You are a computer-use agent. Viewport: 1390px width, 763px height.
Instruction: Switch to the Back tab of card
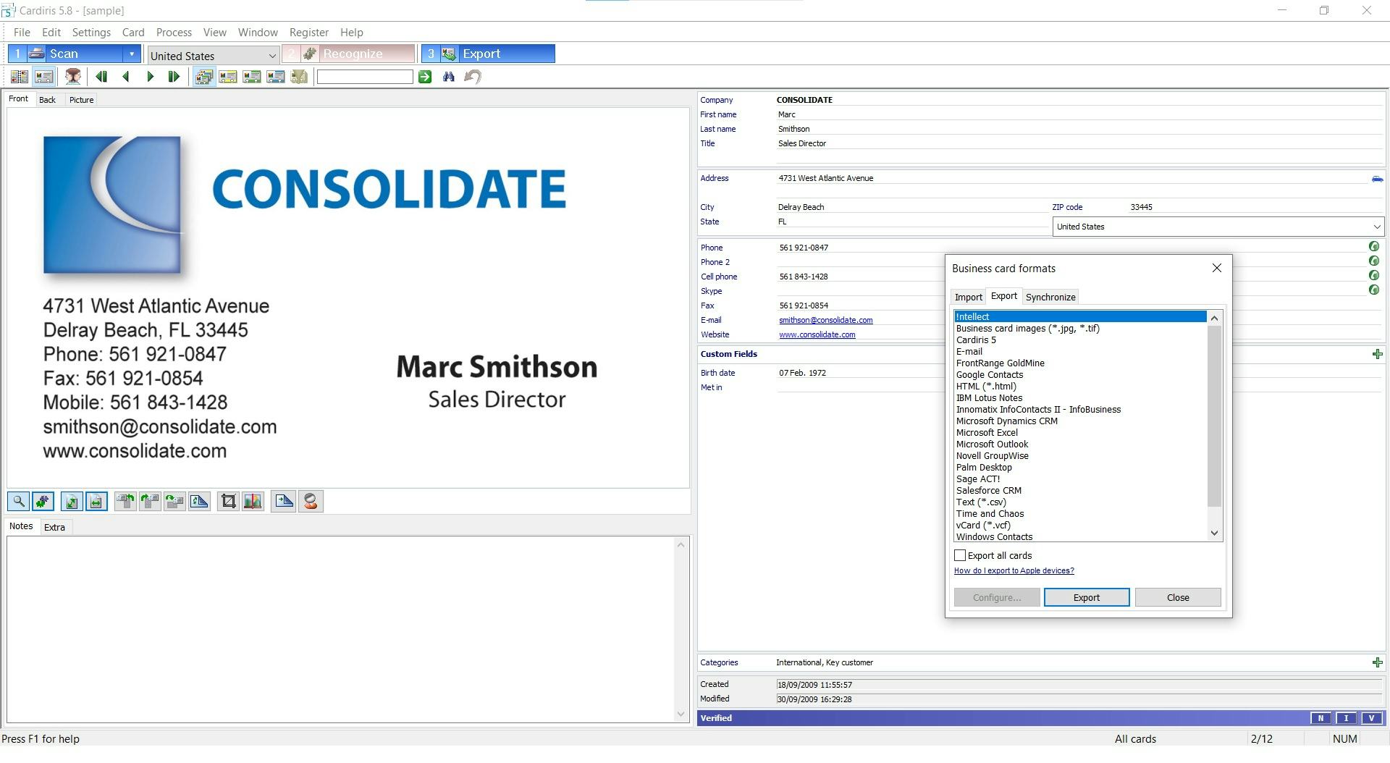click(47, 100)
